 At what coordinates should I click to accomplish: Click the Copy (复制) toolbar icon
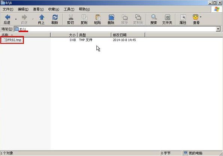point(84,17)
